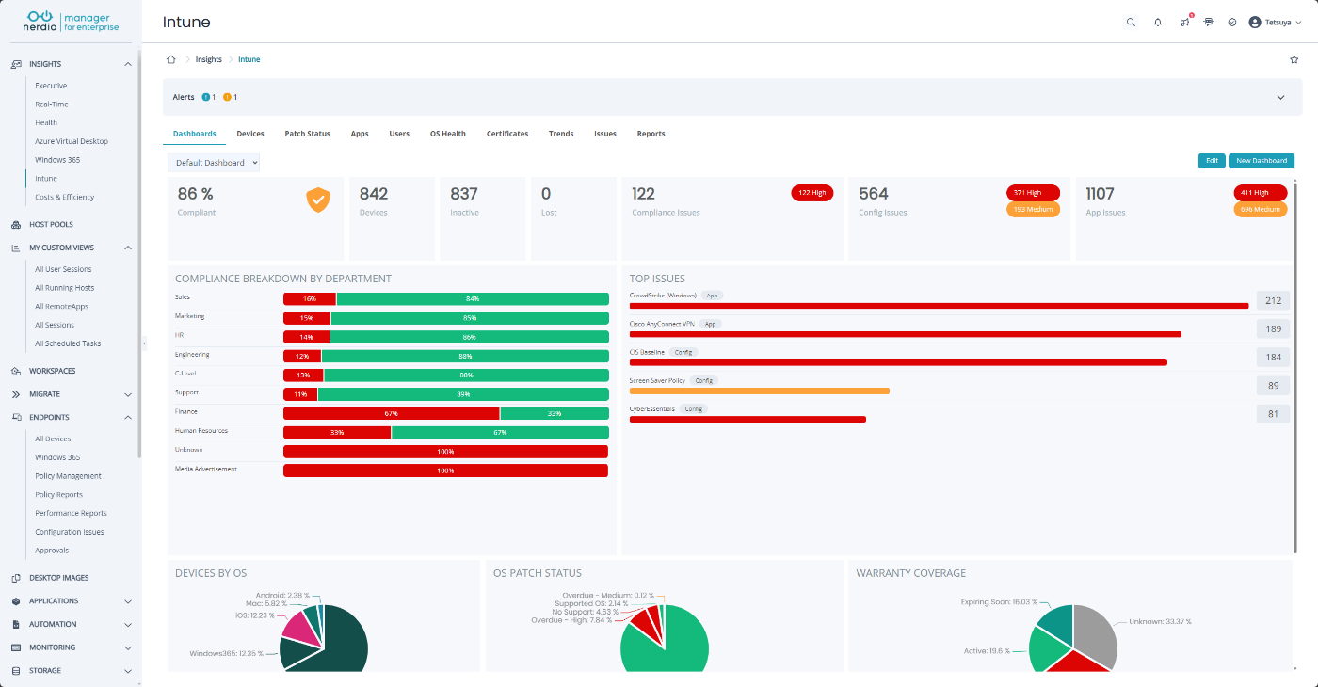The height and width of the screenshot is (687, 1318).
Task: Click the Monitoring sidebar icon
Action: tap(16, 647)
